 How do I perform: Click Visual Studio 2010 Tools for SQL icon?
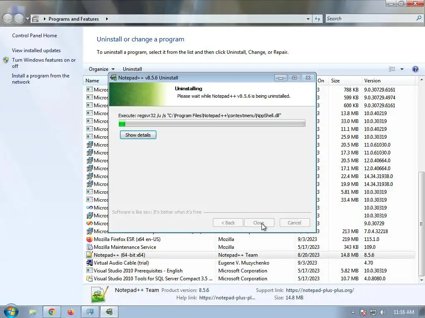point(90,279)
